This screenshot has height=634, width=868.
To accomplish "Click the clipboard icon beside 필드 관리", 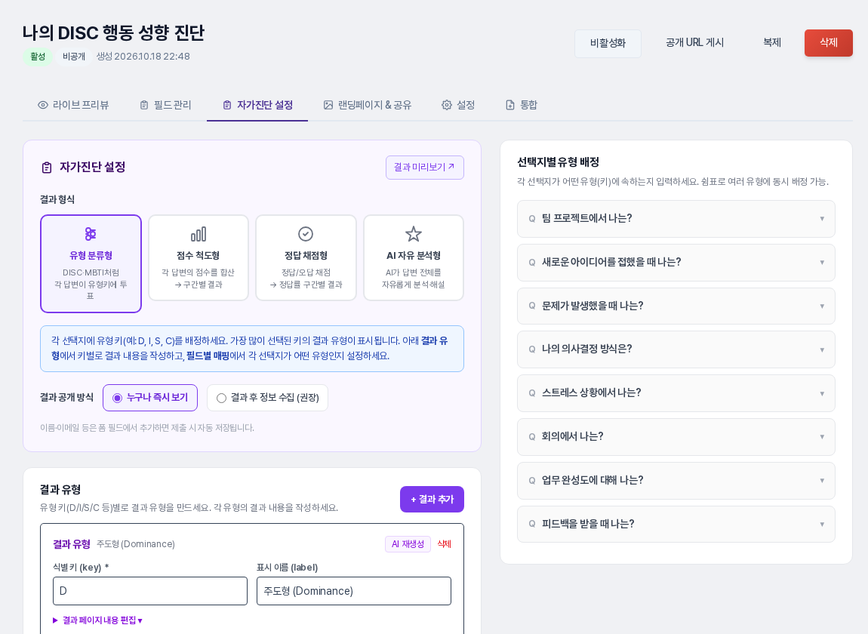I will pyautogui.click(x=144, y=105).
